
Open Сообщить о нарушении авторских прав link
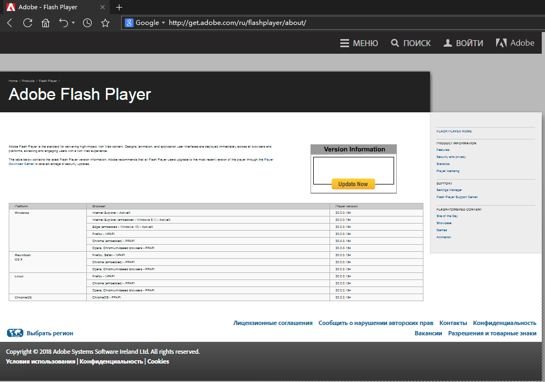coord(376,323)
